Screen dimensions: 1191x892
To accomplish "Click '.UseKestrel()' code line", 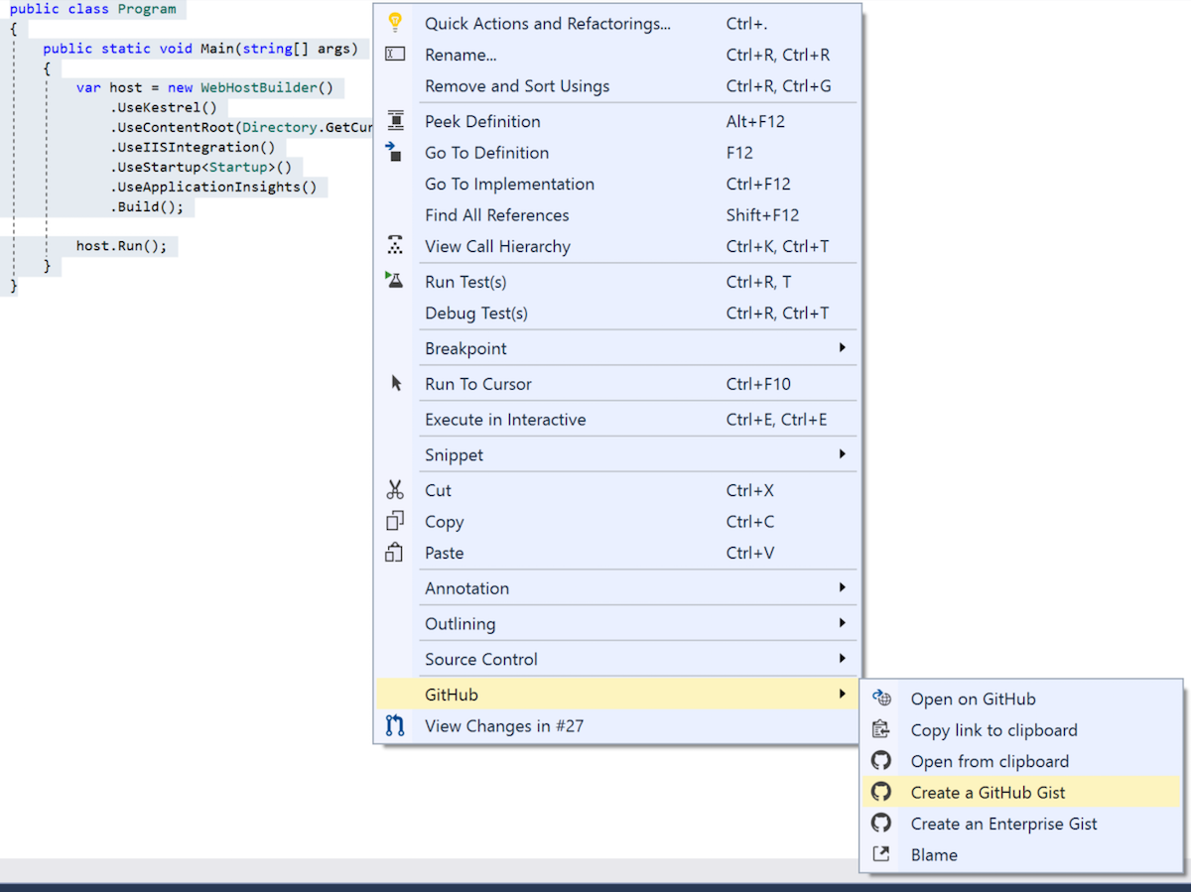I will point(163,107).
